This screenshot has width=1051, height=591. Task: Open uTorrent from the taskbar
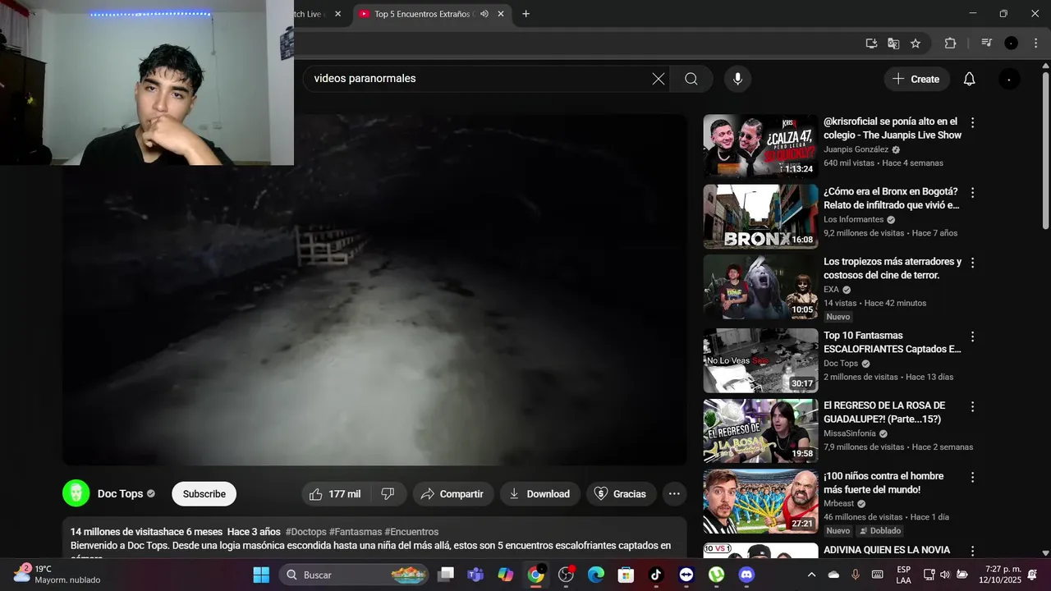tap(716, 575)
